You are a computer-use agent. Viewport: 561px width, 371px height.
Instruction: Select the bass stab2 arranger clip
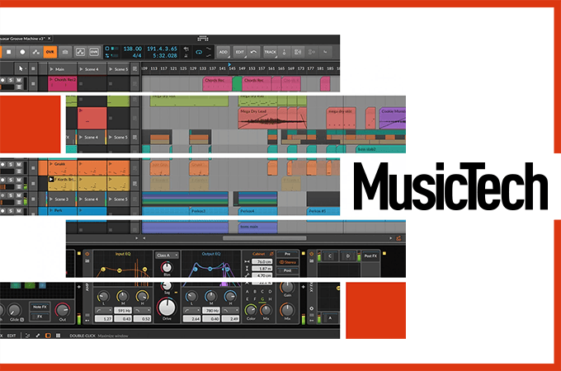click(x=380, y=149)
